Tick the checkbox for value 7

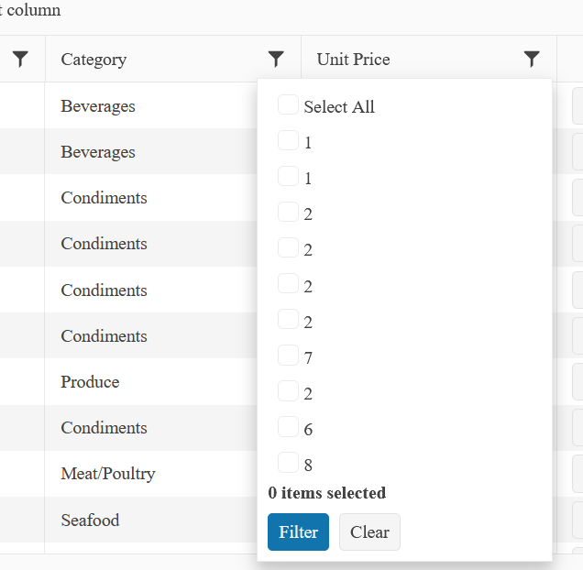point(288,356)
